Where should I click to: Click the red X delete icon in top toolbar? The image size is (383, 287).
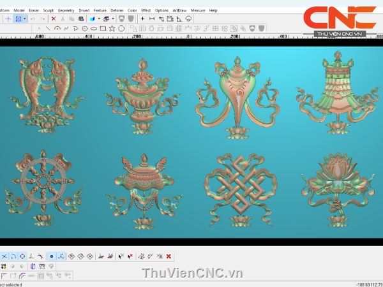pyautogui.click(x=54, y=18)
